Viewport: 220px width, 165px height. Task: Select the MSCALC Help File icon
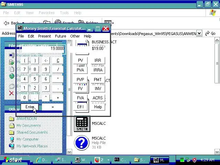(82, 143)
